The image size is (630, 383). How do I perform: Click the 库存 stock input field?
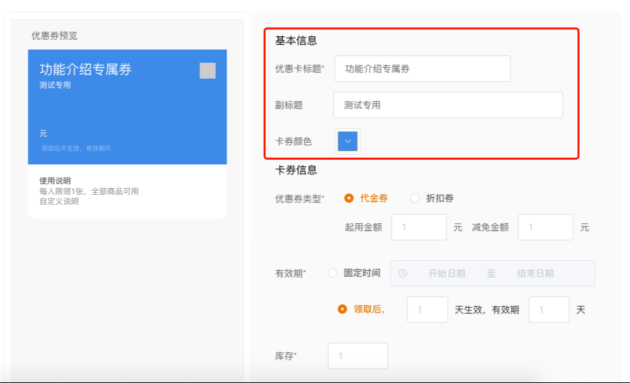357,356
